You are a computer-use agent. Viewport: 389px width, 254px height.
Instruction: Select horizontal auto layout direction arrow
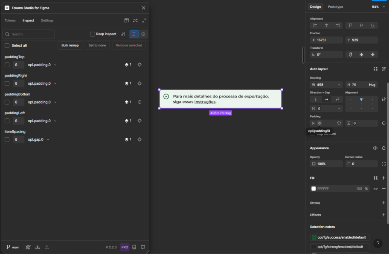coord(326,99)
